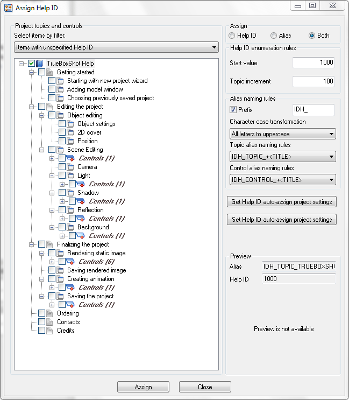Click the Assign Help ID title bar app icon
The width and height of the screenshot is (349, 400).
[9, 8]
